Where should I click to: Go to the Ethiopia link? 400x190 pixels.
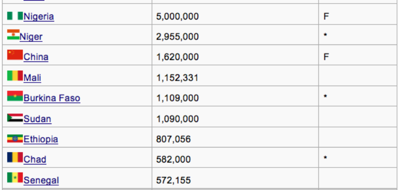pos(40,139)
